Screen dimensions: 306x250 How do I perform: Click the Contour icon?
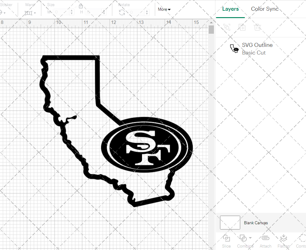coord(303,238)
